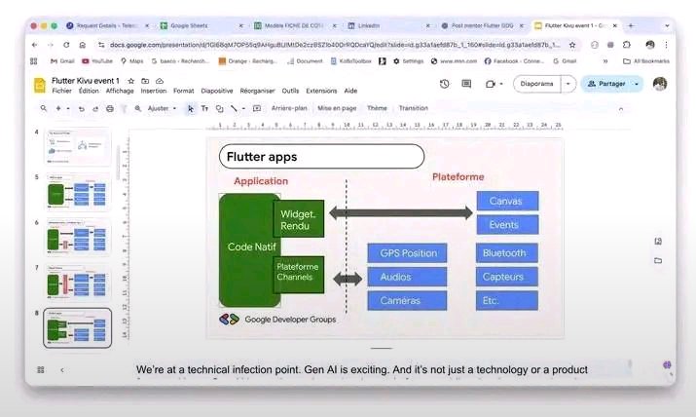Open the version history clock icon
Screen dimensions: 696x417
pos(444,84)
